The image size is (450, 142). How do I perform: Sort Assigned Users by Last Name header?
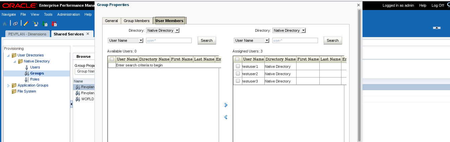point(330,59)
